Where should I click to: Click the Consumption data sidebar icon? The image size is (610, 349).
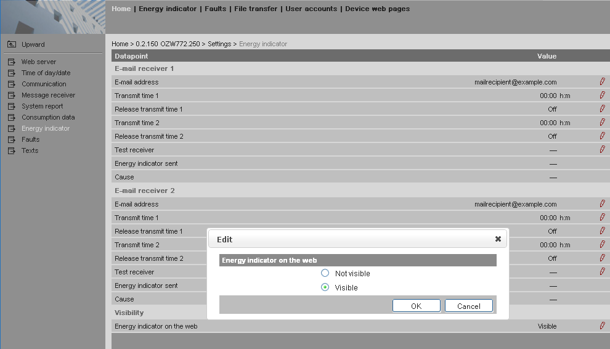click(12, 117)
